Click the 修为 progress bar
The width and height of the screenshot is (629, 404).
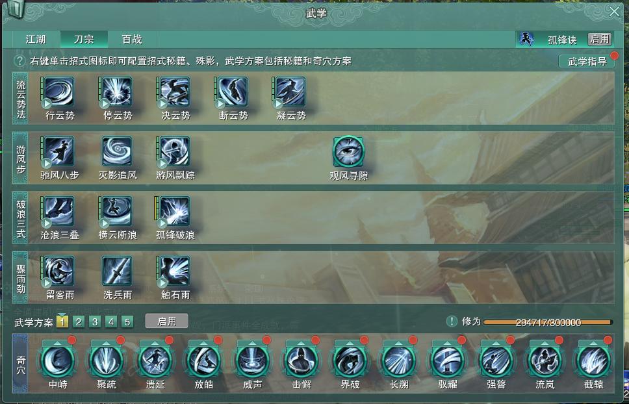coord(548,322)
